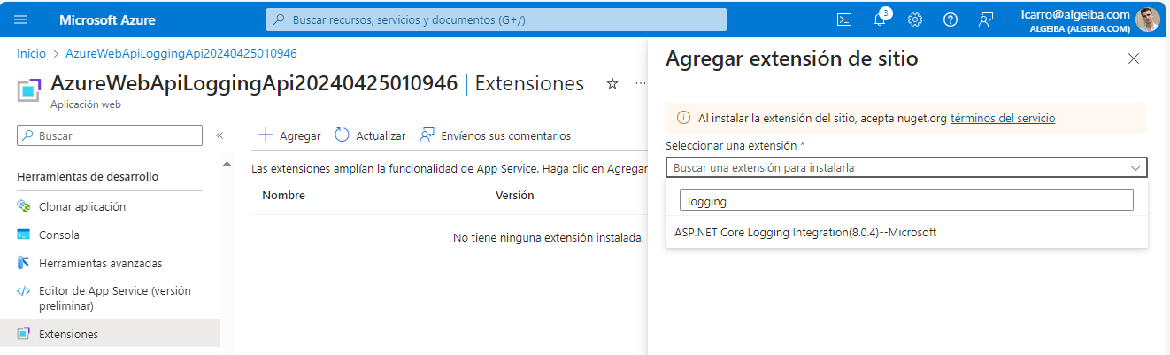Open Consola in sidebar
Screen dimensions: 1170x355
[x=59, y=235]
